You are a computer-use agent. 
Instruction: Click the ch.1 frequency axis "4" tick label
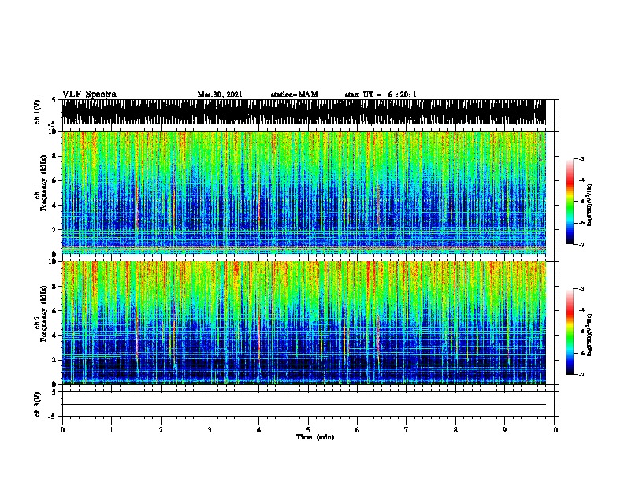pos(54,205)
